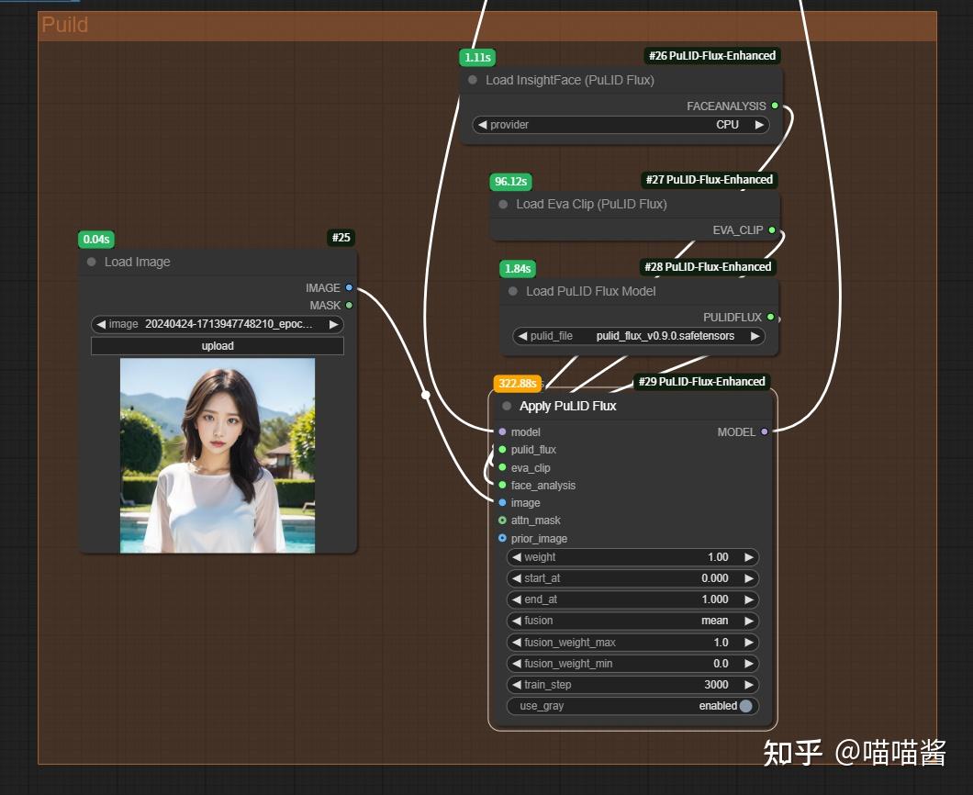Collapse the Load PuLID Flux Model node
The height and width of the screenshot is (795, 973).
(x=512, y=291)
